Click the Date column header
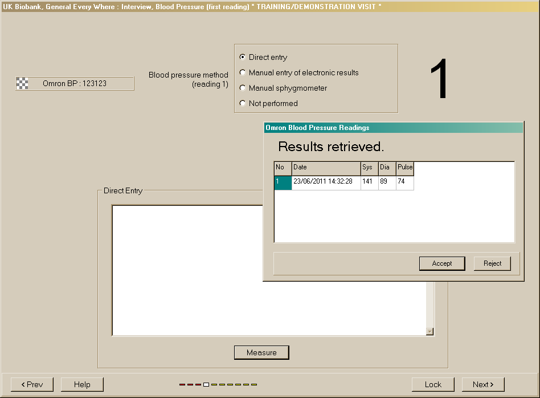Screen dimensions: 540x398 (x=325, y=168)
